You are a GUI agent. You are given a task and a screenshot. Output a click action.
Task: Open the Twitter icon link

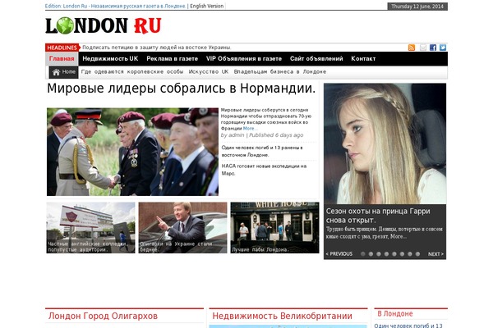coord(443,48)
